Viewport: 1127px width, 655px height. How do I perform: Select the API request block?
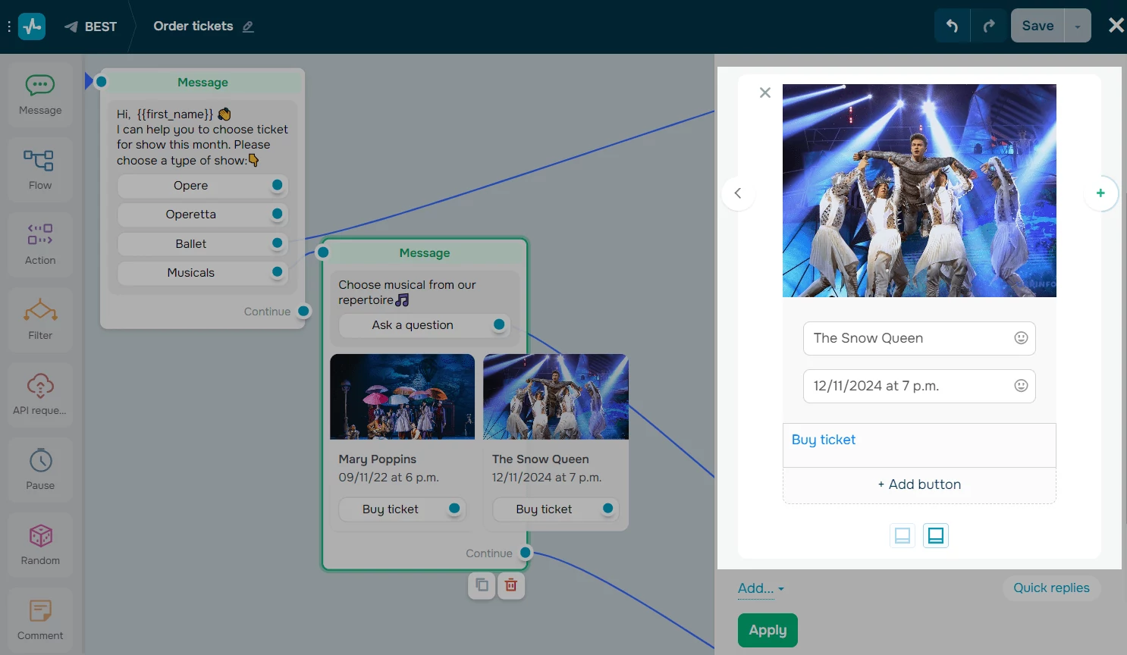(x=39, y=394)
